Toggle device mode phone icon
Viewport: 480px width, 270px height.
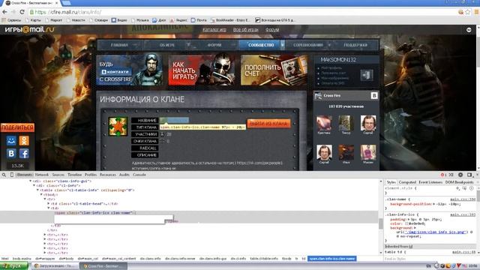[12, 175]
